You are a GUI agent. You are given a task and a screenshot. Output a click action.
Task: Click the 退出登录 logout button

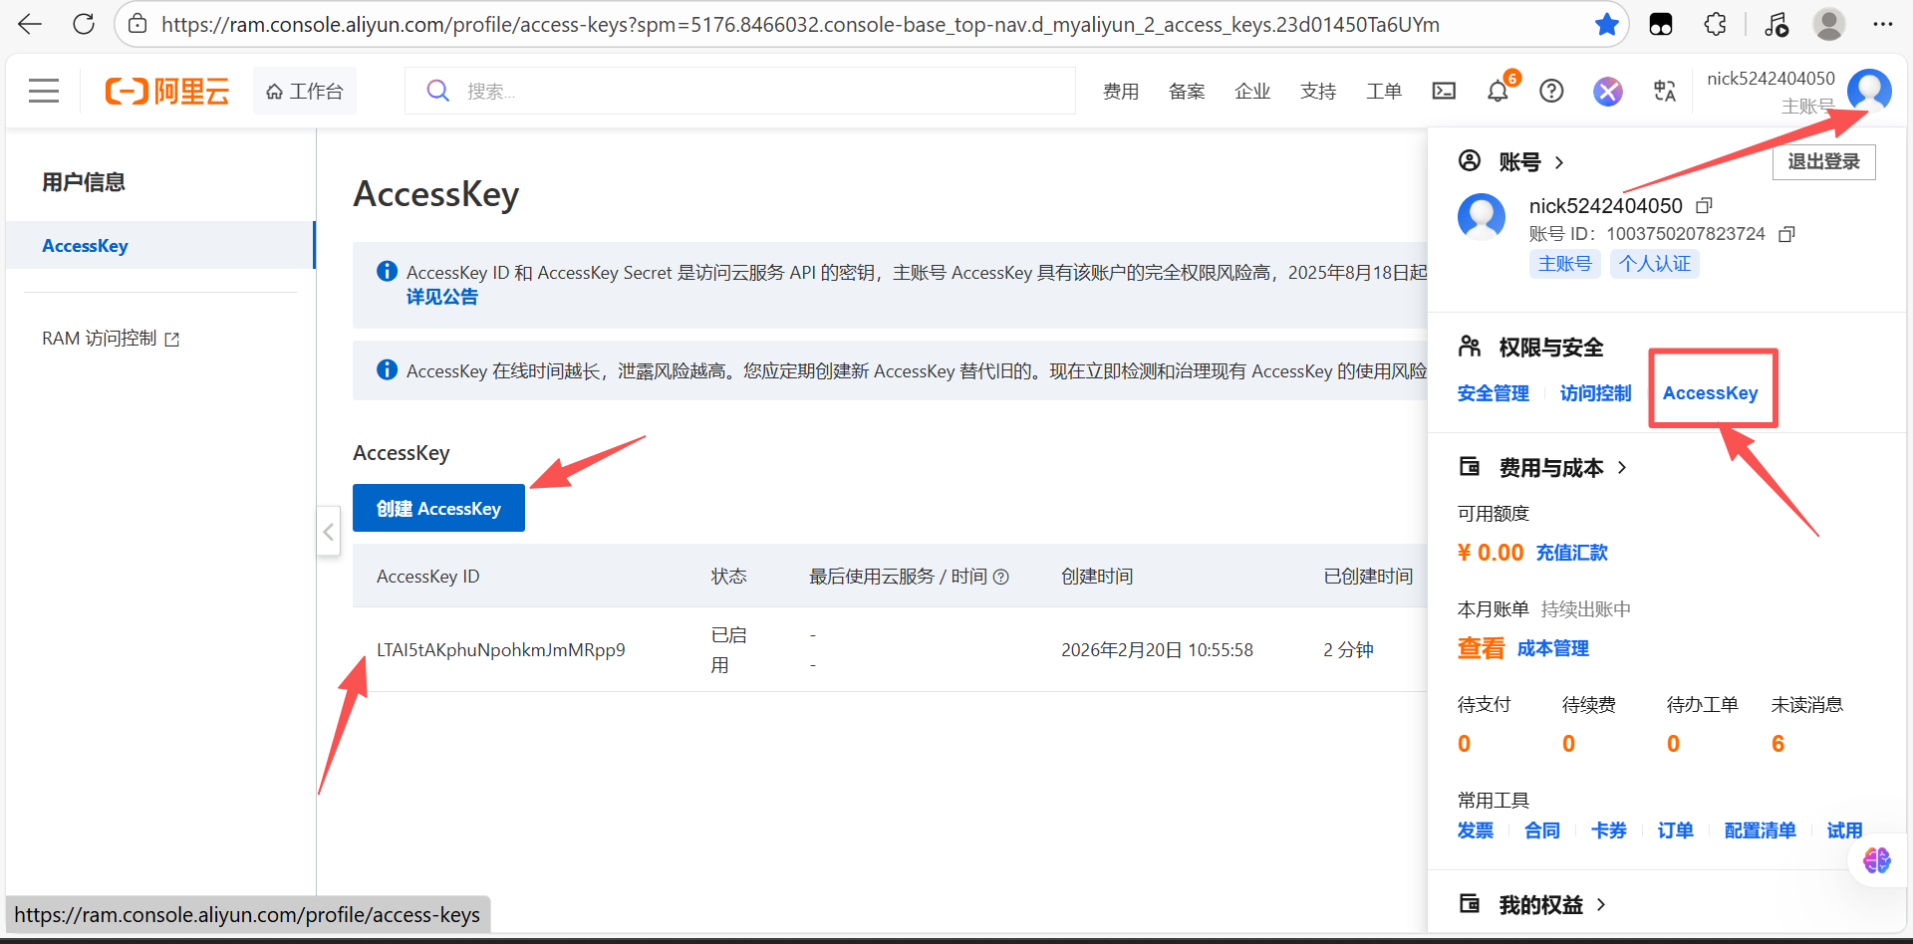click(1823, 161)
